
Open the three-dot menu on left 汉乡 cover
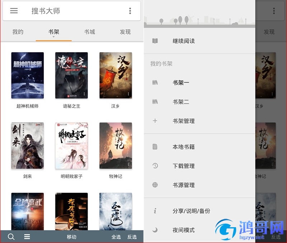point(128,94)
